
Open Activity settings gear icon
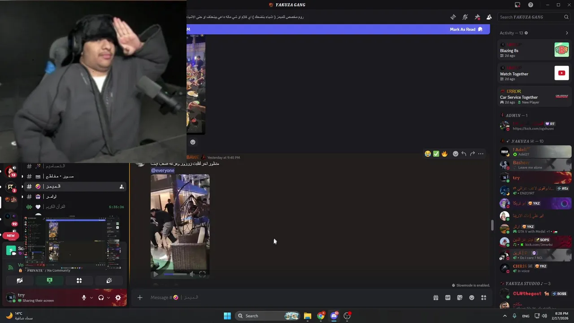pos(526,33)
